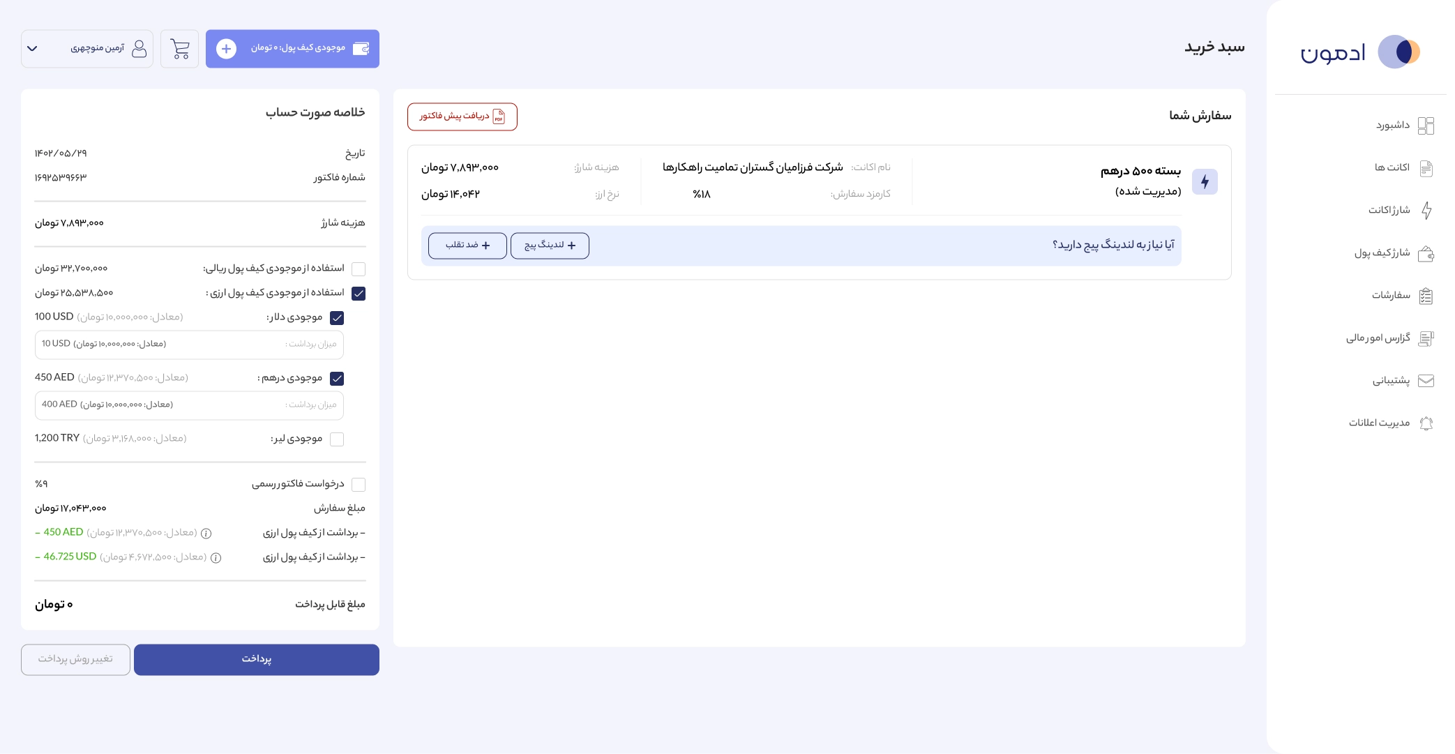
Task: Click info icon beside 46.725 USD withdrawal
Action: pos(216,558)
